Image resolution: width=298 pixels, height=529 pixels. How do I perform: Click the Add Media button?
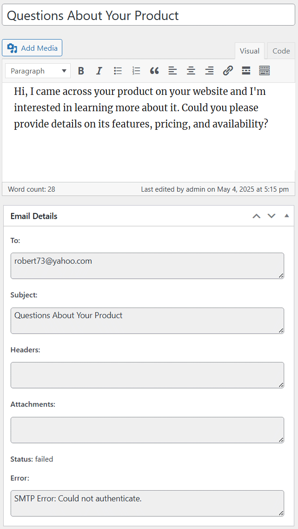point(32,48)
